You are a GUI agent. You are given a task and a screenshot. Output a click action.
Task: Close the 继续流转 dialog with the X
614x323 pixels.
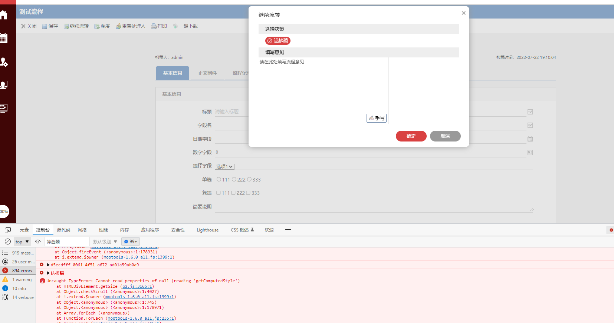[x=463, y=13]
